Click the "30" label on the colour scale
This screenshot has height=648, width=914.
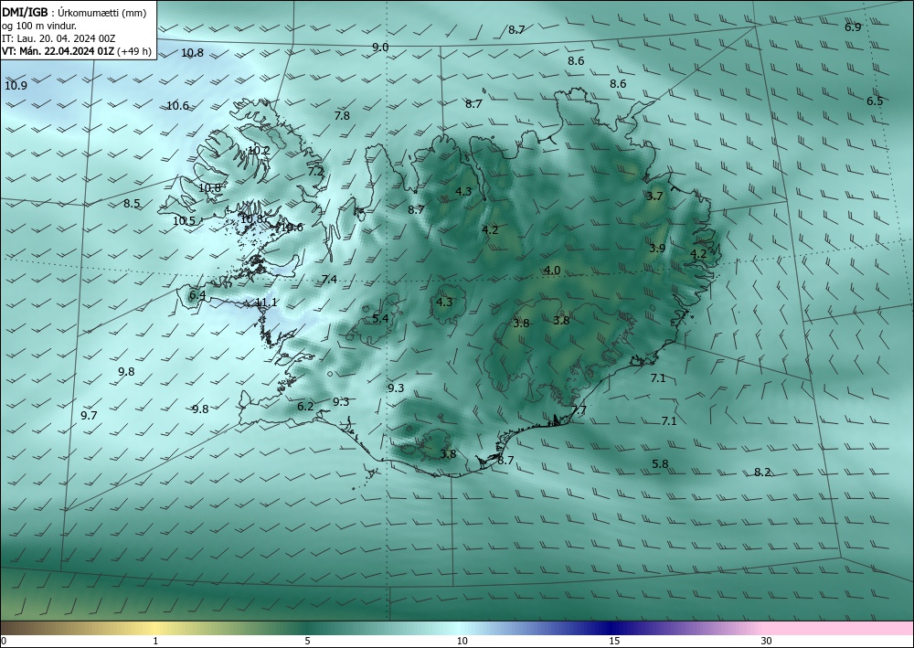[x=766, y=641]
